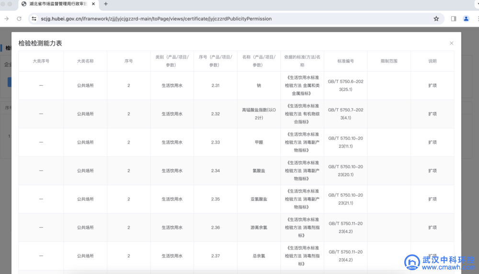
Task: Click the 甲醛 parameter name cell
Action: point(259,142)
